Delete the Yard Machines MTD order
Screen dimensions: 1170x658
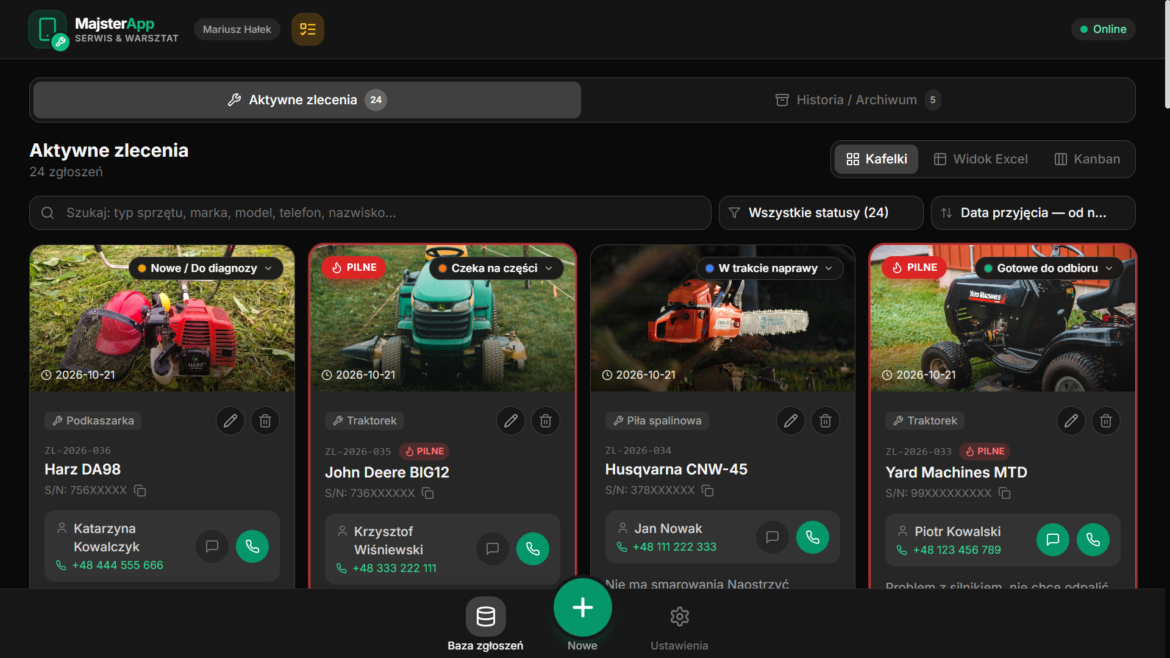pos(1106,421)
